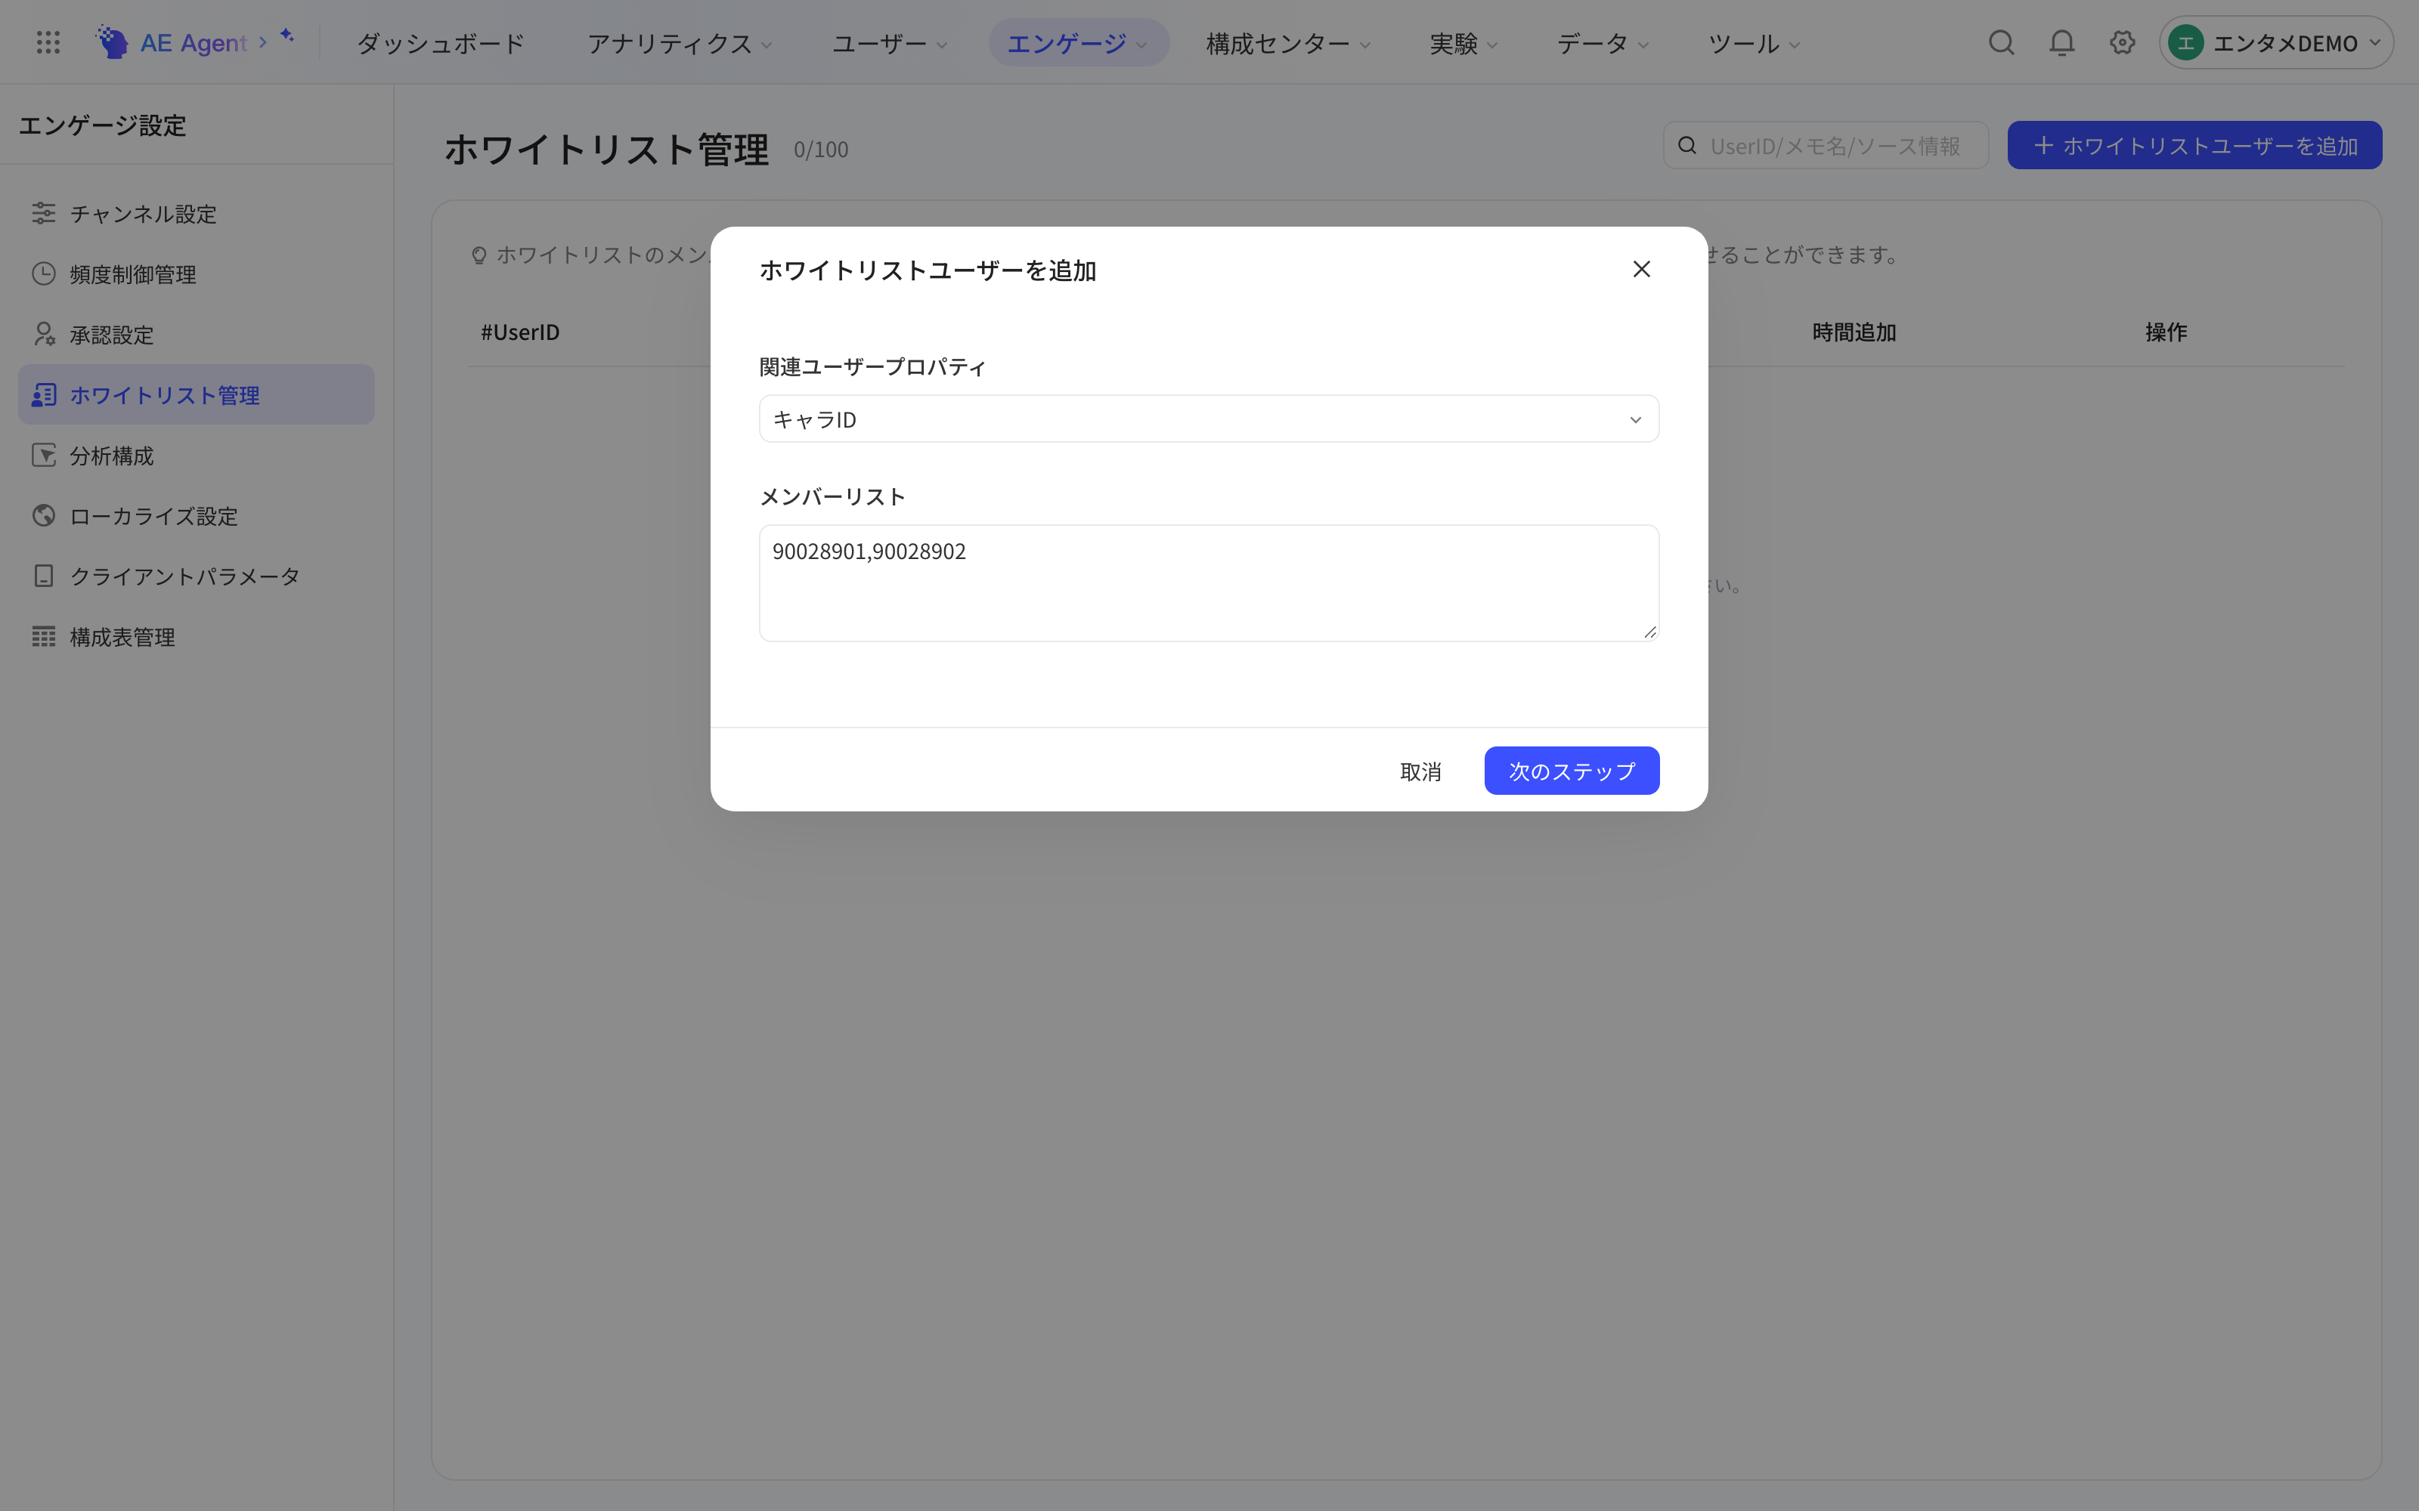Click the 構成表管理 table icon
The width and height of the screenshot is (2419, 1511).
[x=43, y=635]
